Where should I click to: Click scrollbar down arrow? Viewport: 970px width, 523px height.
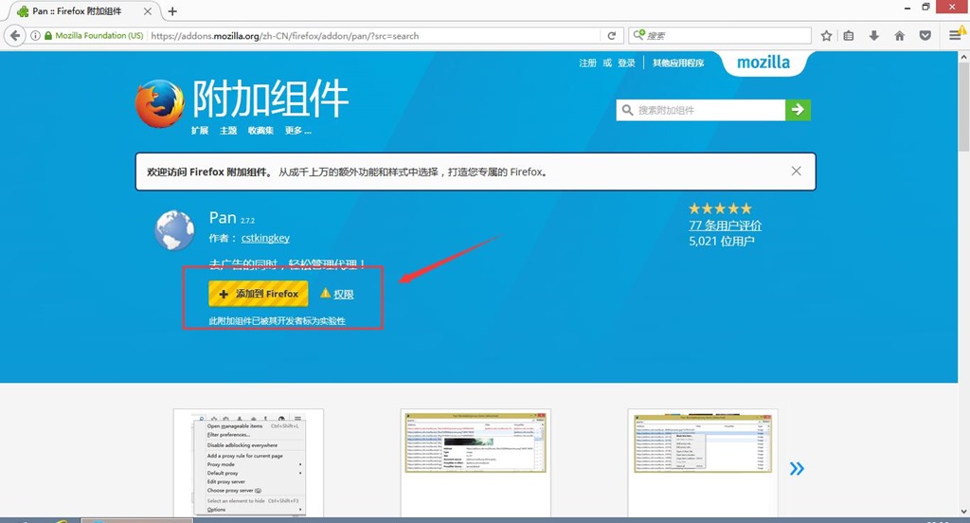tap(963, 512)
